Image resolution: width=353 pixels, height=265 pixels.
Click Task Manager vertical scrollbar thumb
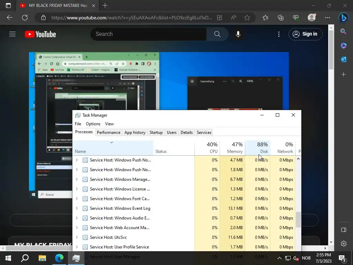tap(298, 219)
